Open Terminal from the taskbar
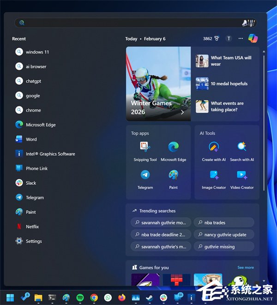 52,298
